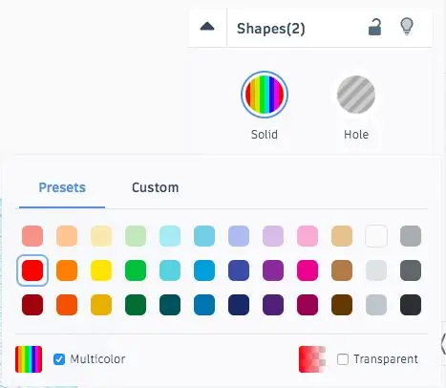
Task: Select the bright green preset swatch
Action: (136, 270)
